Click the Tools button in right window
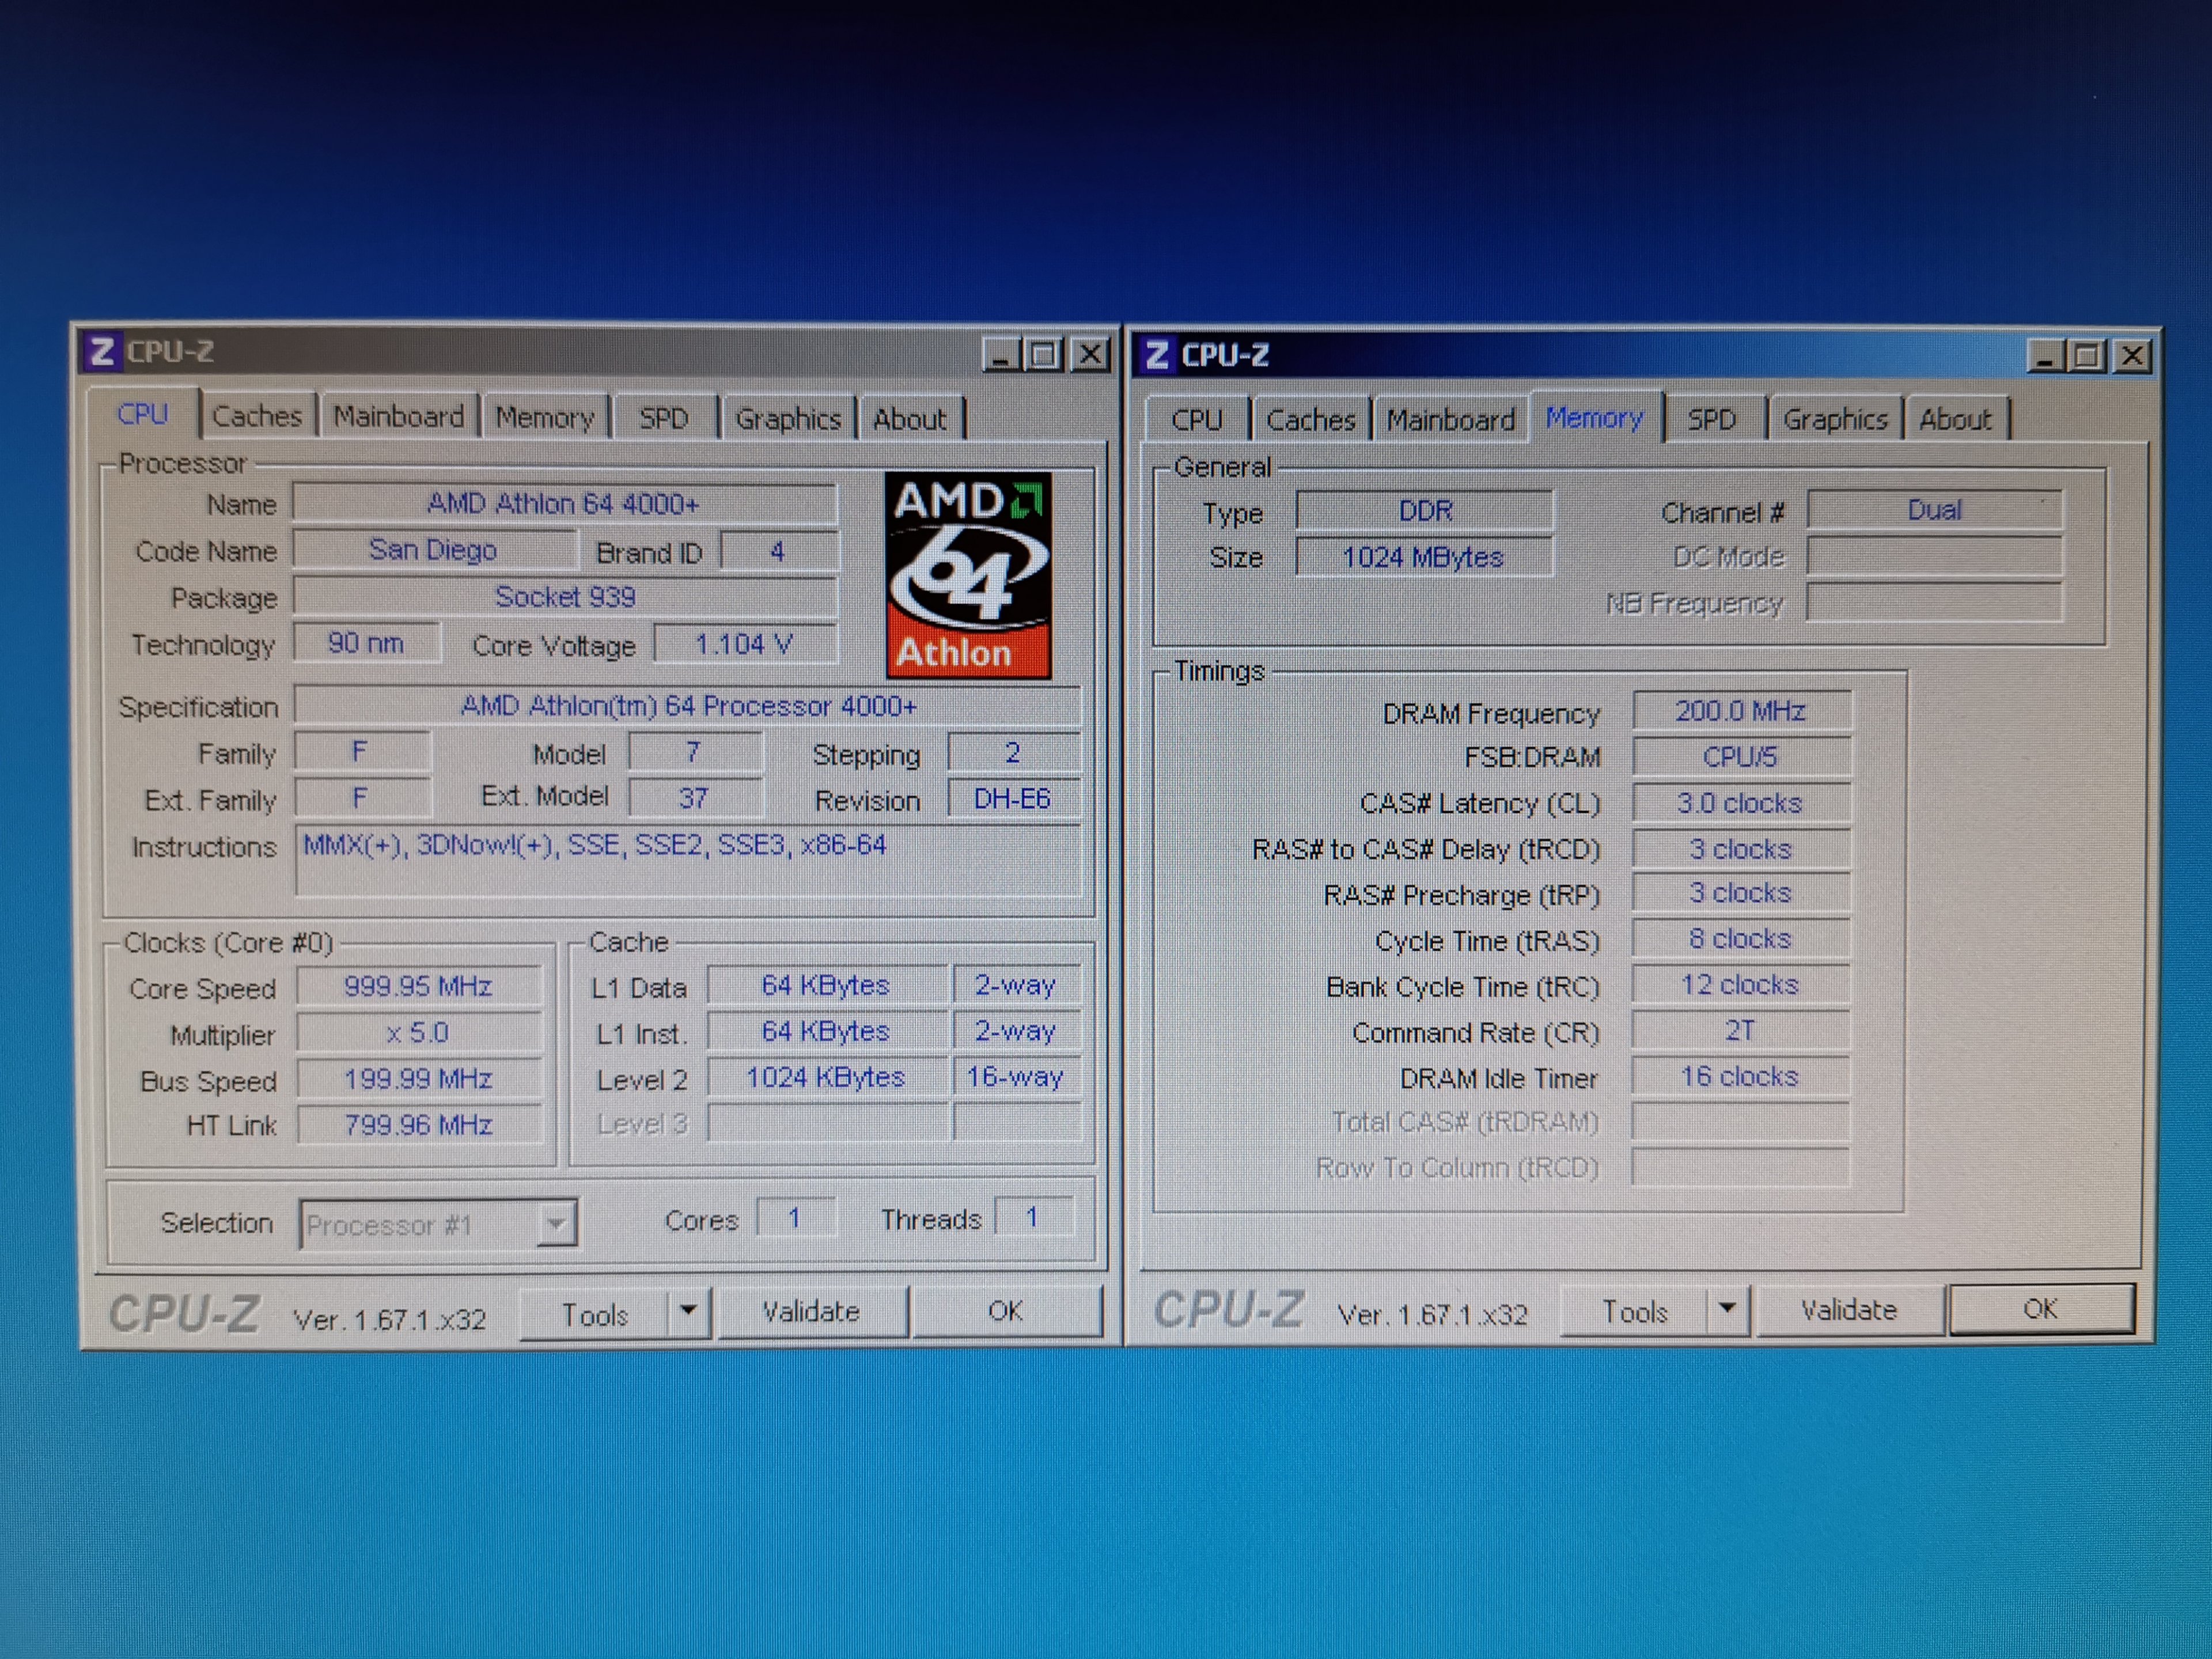 pos(1635,1311)
